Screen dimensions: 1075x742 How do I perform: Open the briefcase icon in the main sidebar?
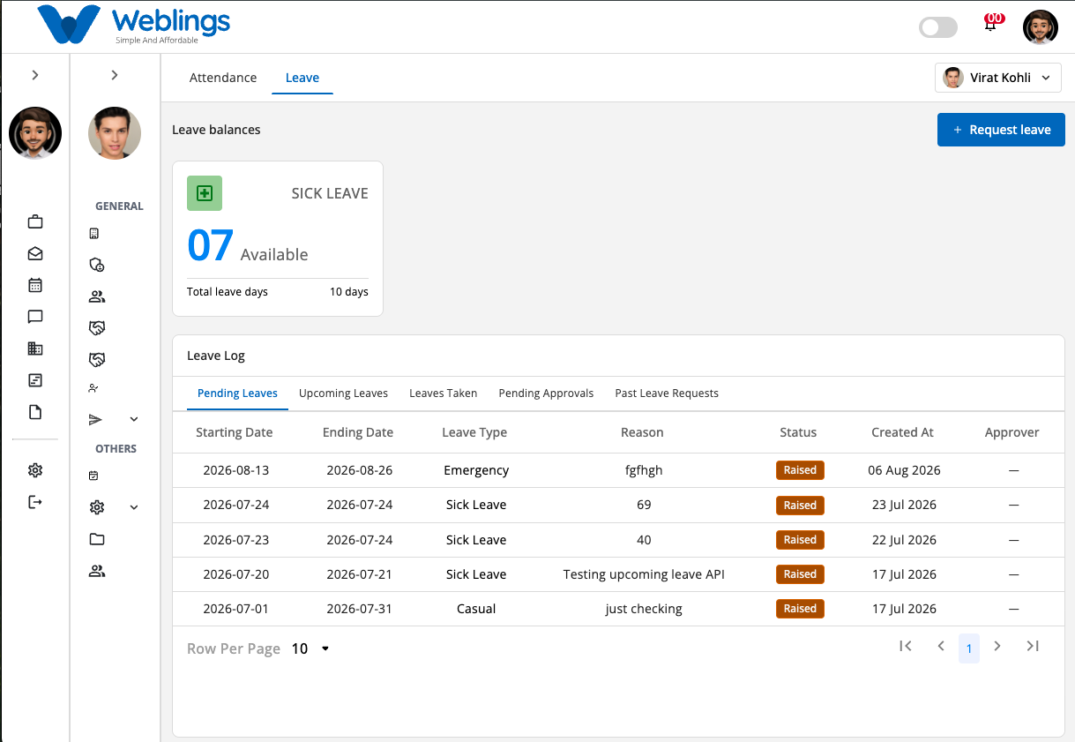click(35, 221)
